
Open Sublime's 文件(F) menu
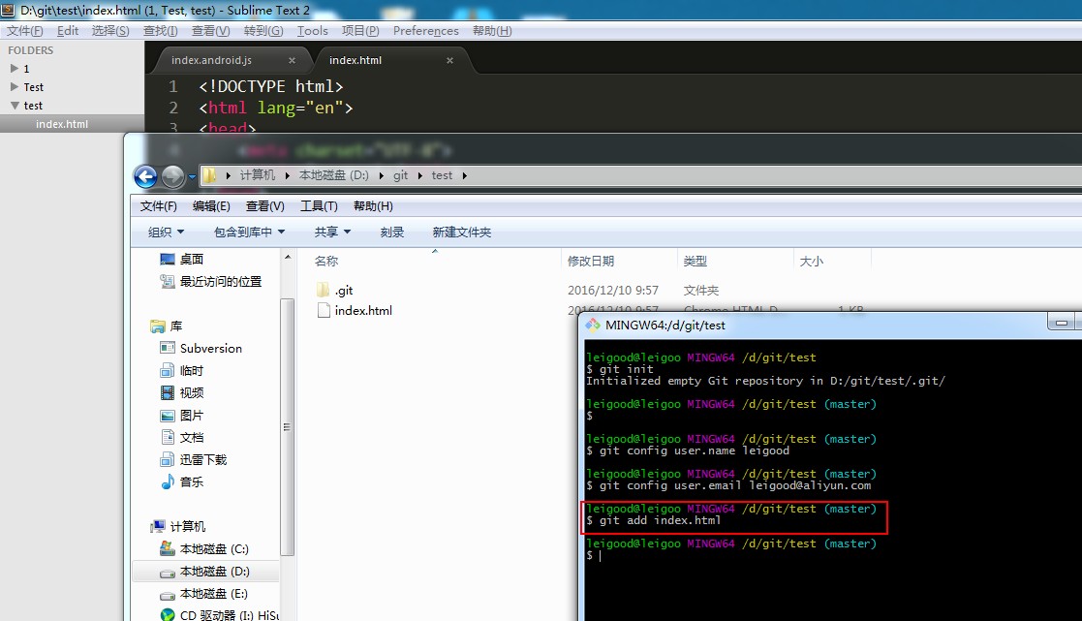[25, 30]
